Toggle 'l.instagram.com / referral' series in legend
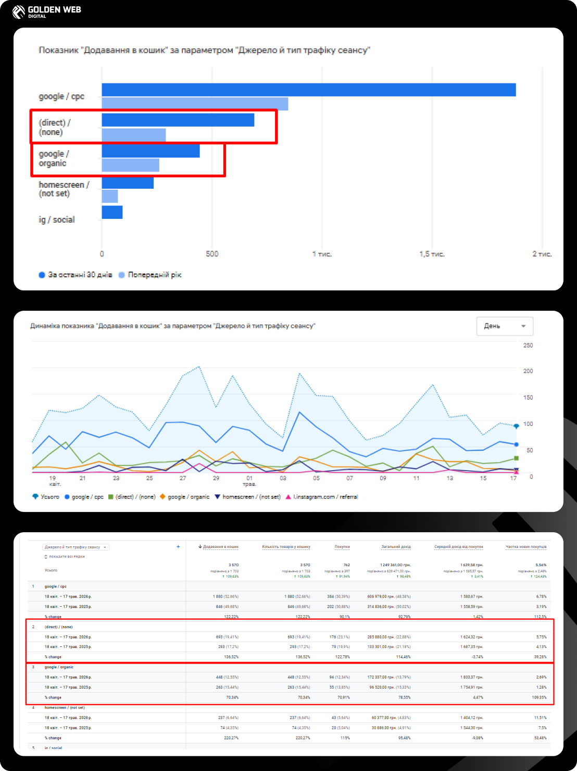 tap(321, 497)
